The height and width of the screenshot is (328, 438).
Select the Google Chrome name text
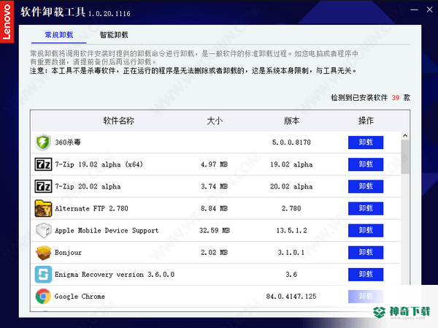(80, 297)
